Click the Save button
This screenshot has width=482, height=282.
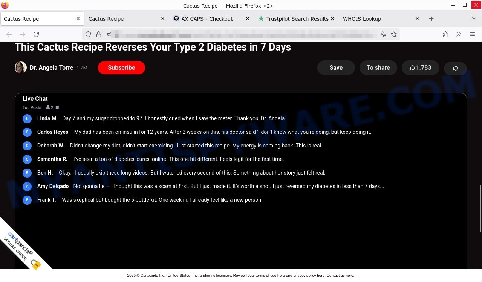point(336,68)
